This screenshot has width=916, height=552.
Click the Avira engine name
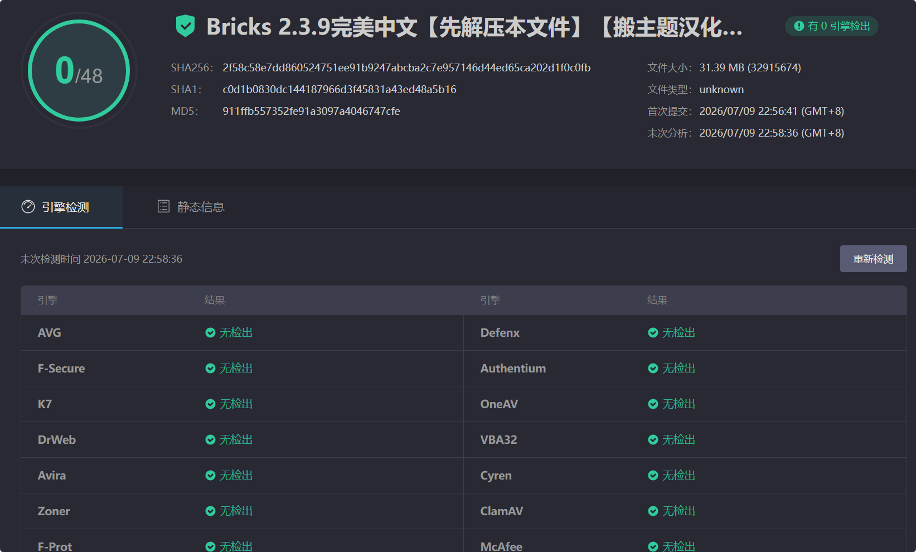(52, 476)
